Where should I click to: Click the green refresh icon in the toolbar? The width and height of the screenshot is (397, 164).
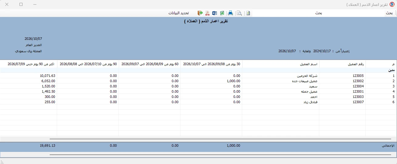click(248, 13)
